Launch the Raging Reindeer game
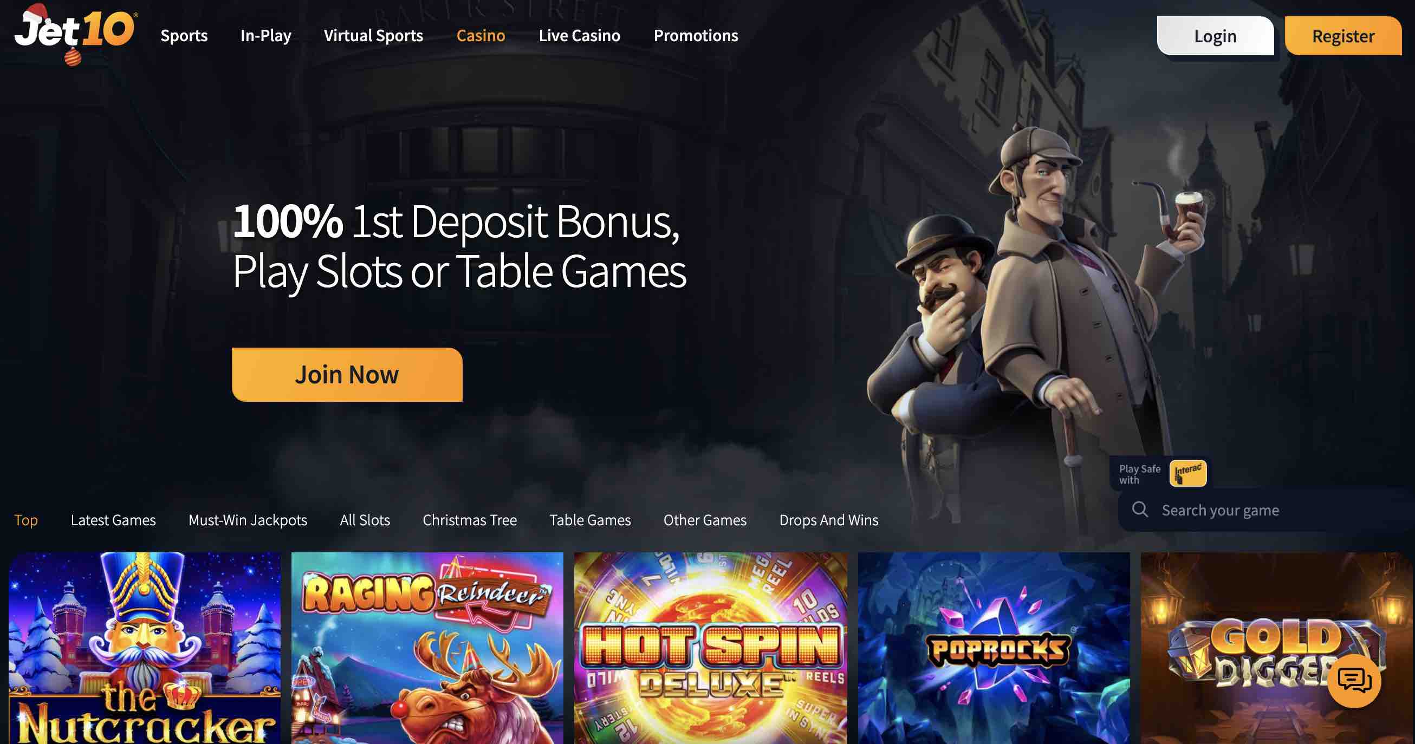The width and height of the screenshot is (1415, 744). click(x=427, y=648)
